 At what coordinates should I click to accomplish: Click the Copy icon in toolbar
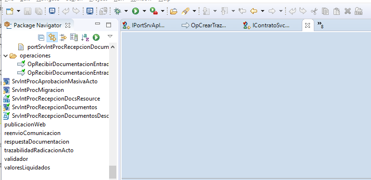tap(325, 11)
